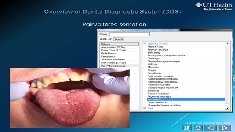Click the return (U-turn) navigation icon

[x=187, y=128]
